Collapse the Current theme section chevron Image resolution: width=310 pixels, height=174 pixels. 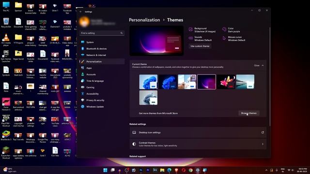click(263, 65)
